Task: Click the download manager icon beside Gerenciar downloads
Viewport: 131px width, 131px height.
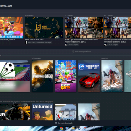Action: click(56, 123)
